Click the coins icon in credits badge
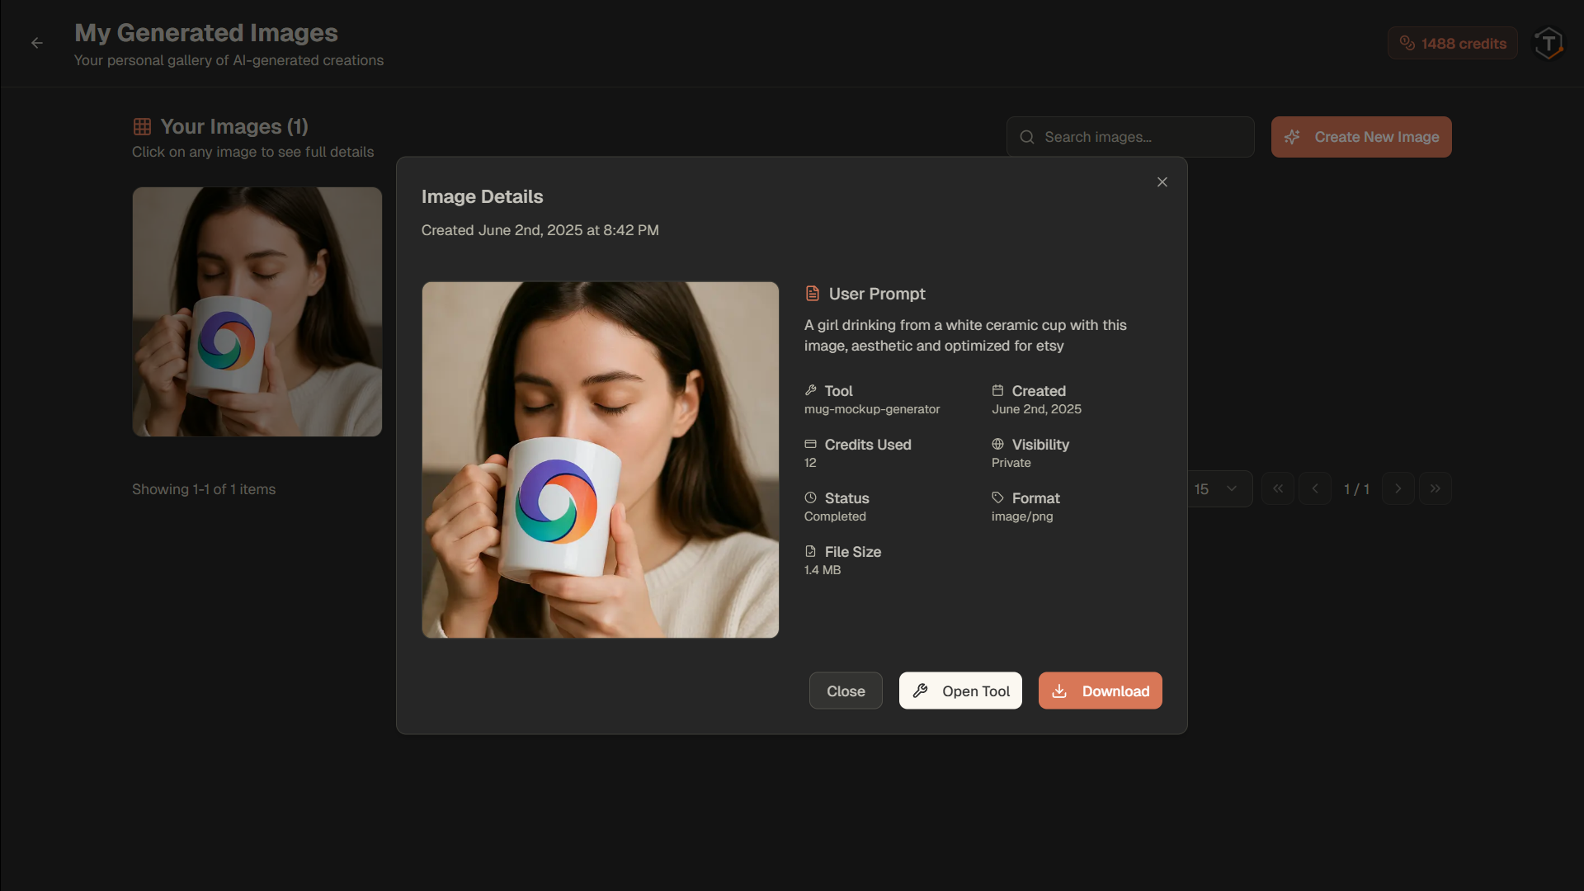The height and width of the screenshot is (891, 1584). point(1407,43)
